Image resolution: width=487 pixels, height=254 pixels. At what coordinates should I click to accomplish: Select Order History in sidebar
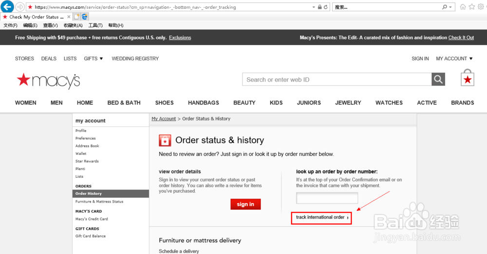click(111, 194)
